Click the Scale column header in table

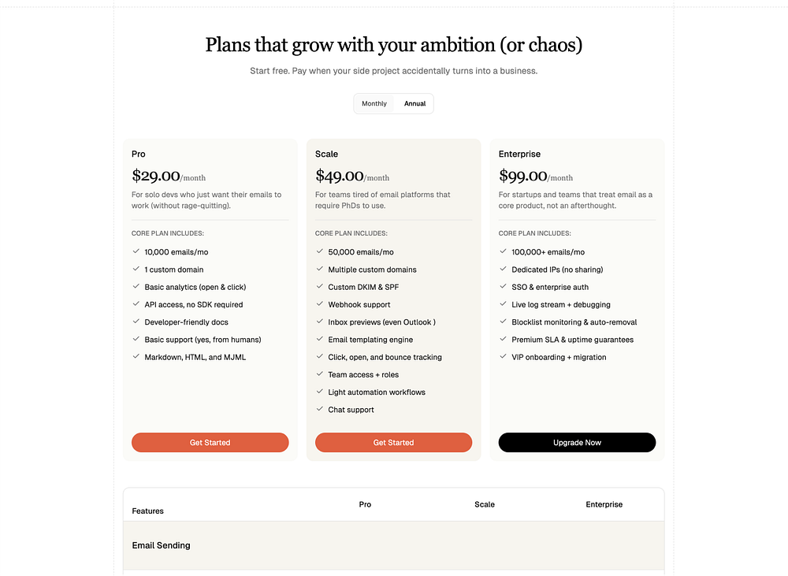coord(485,504)
